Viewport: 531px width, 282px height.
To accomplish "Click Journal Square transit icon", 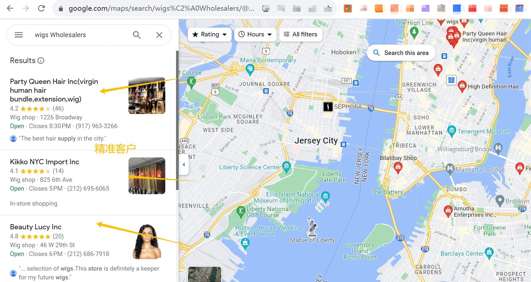I will point(266,91).
